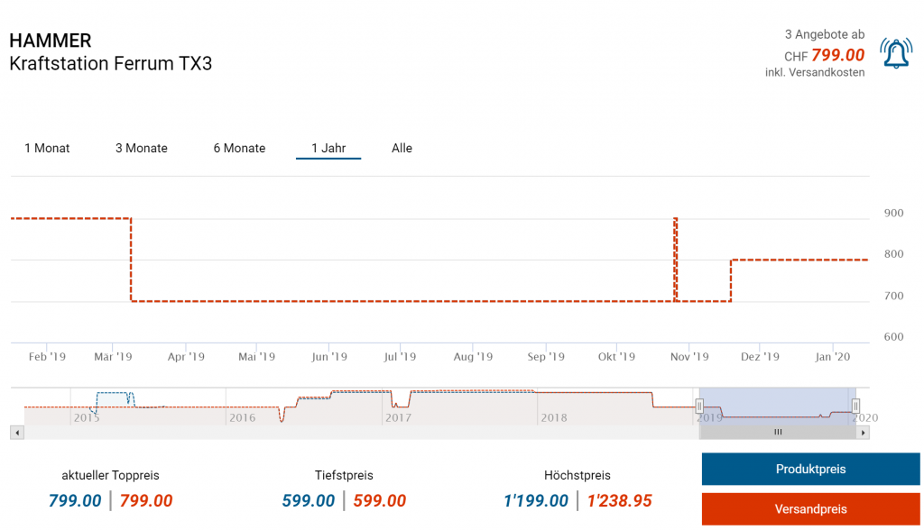Toggle the red Versandpreis series button
Image resolution: width=924 pixels, height=530 pixels.
click(x=810, y=509)
